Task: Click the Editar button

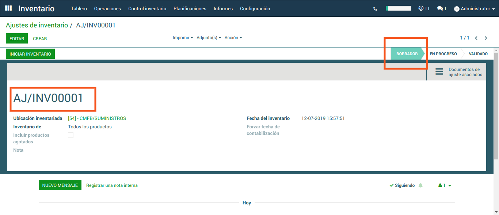Action: tap(17, 38)
